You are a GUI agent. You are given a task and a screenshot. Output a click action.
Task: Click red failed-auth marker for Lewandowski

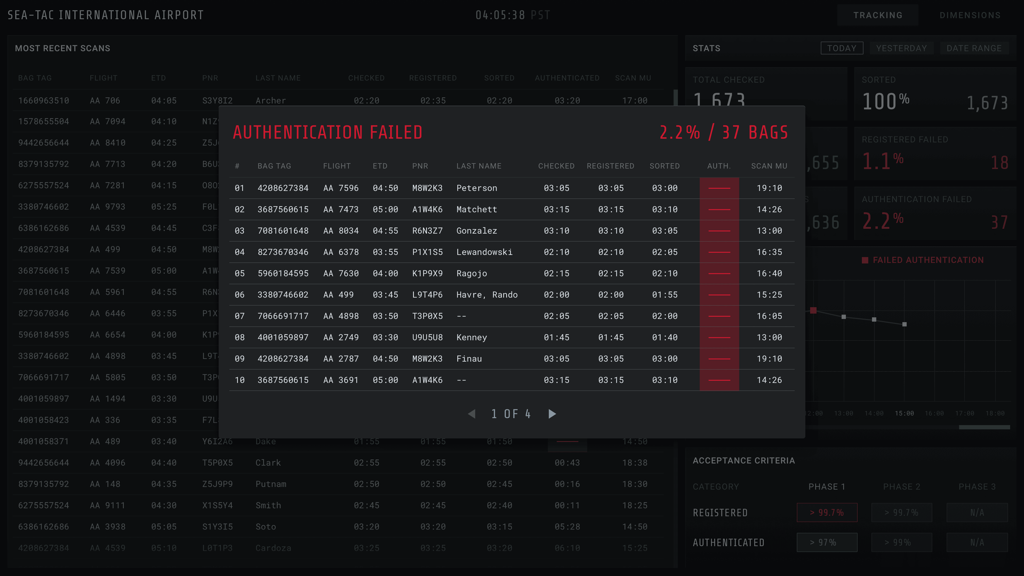point(719,252)
